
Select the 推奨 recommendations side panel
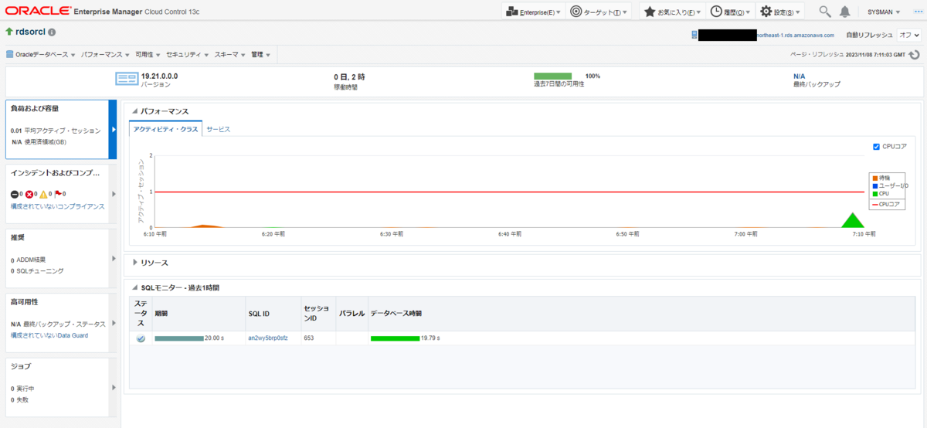(x=57, y=258)
